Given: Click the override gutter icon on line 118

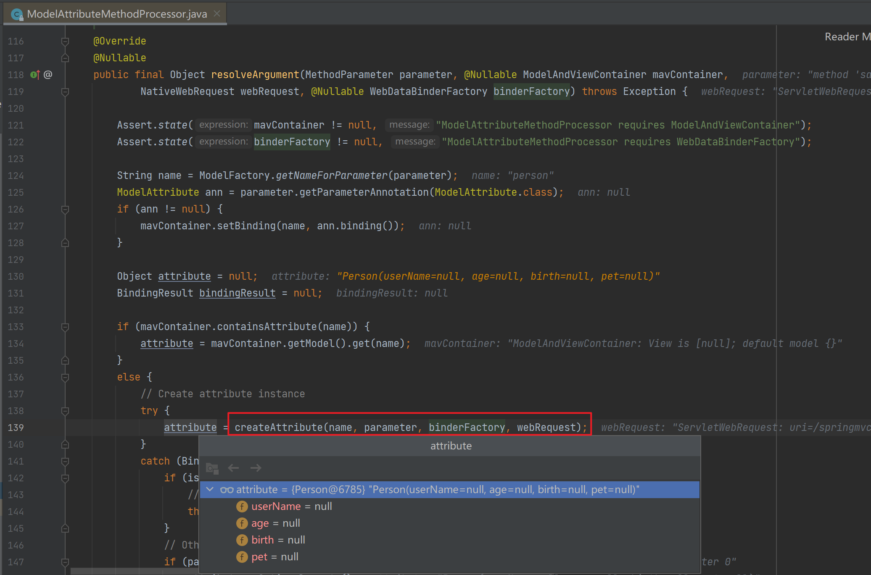Looking at the screenshot, I should click(x=35, y=75).
